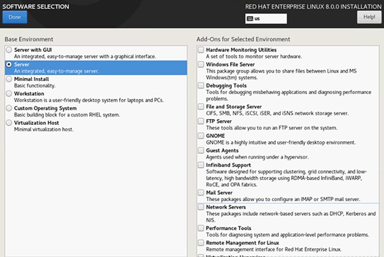Select Server with GUI radio button
Image resolution: width=384 pixels, height=257 pixels.
(x=9, y=50)
